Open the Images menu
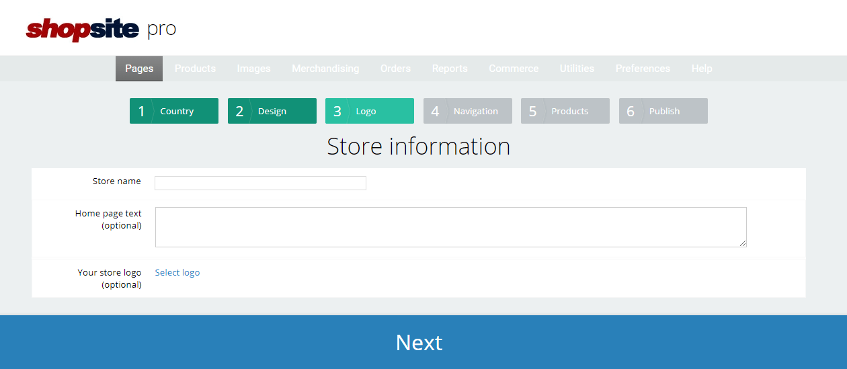Screen dimensions: 847x369 coord(253,69)
